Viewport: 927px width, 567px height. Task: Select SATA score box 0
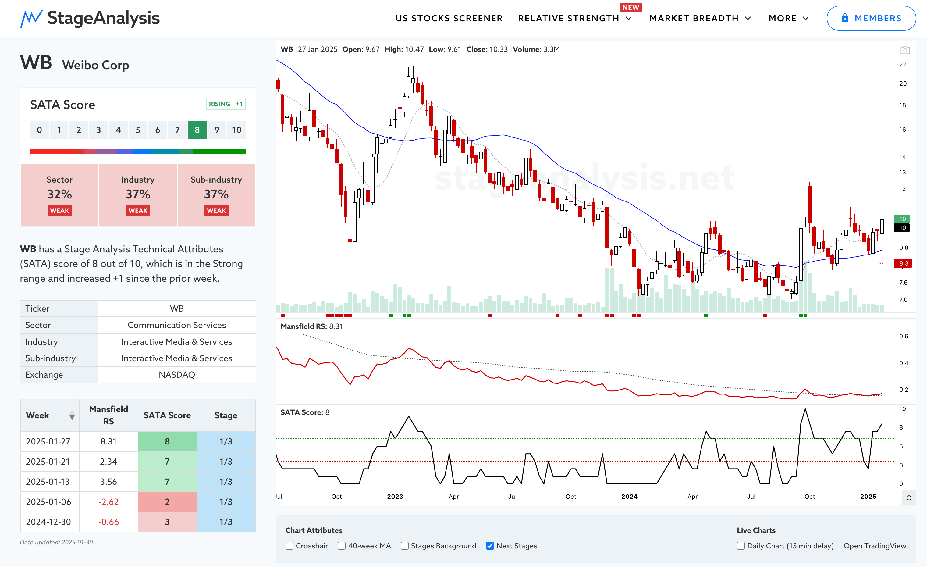[x=40, y=130]
